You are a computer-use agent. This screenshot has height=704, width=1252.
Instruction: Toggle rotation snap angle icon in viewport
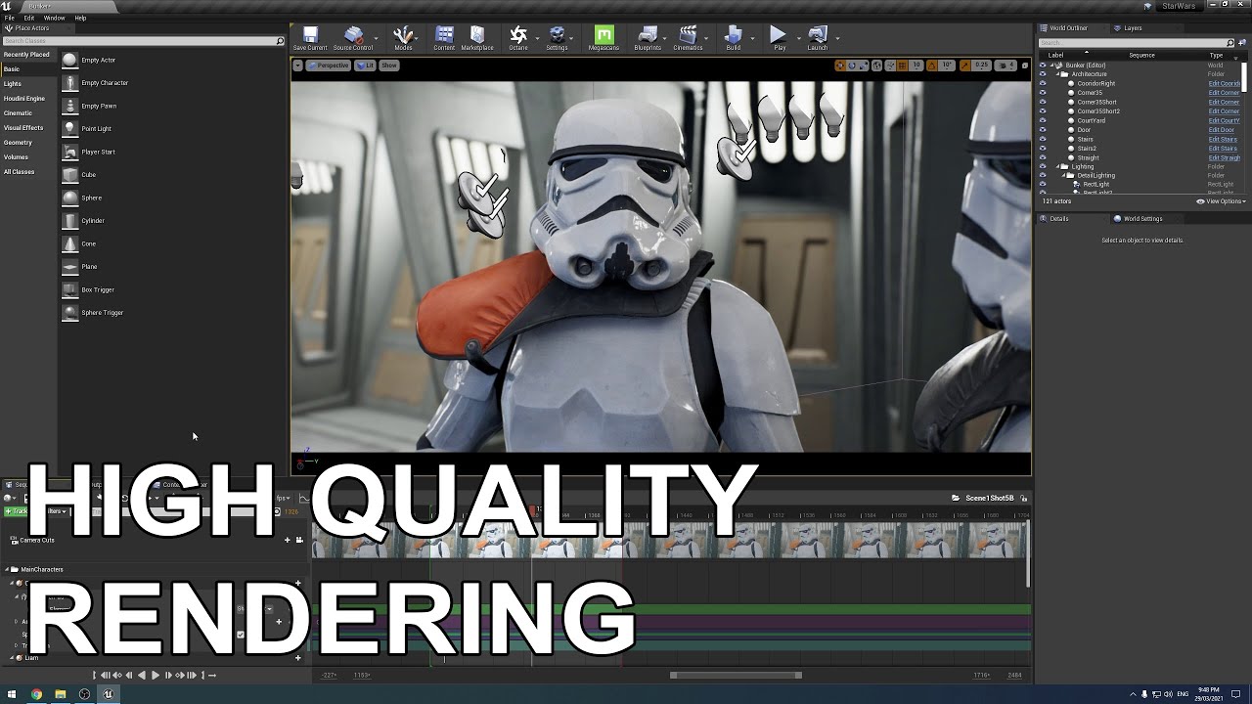(933, 66)
